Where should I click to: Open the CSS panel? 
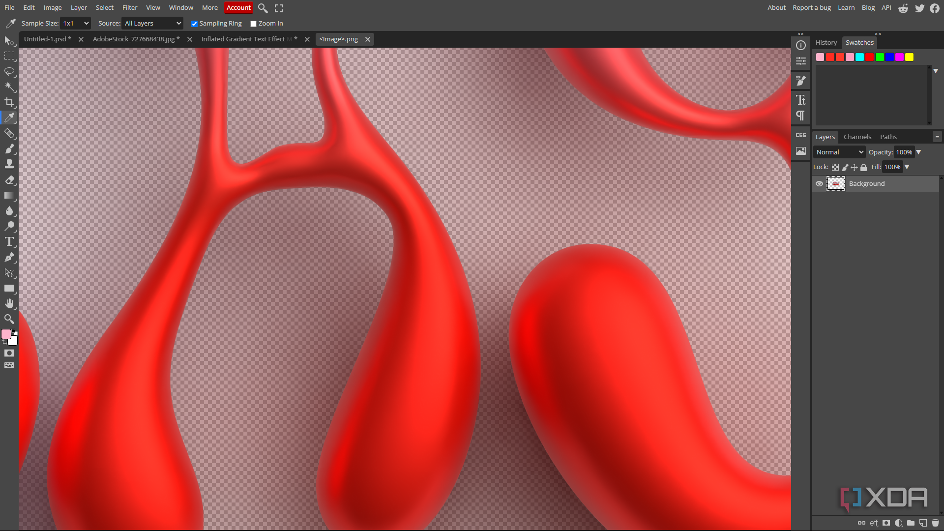click(801, 135)
